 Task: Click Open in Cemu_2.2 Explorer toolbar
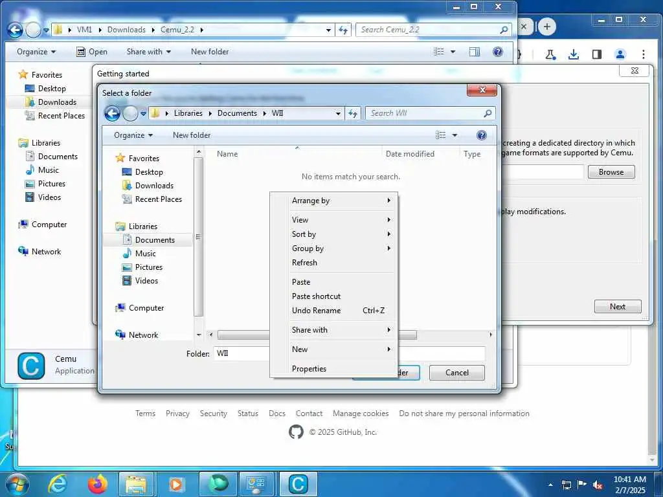click(92, 52)
